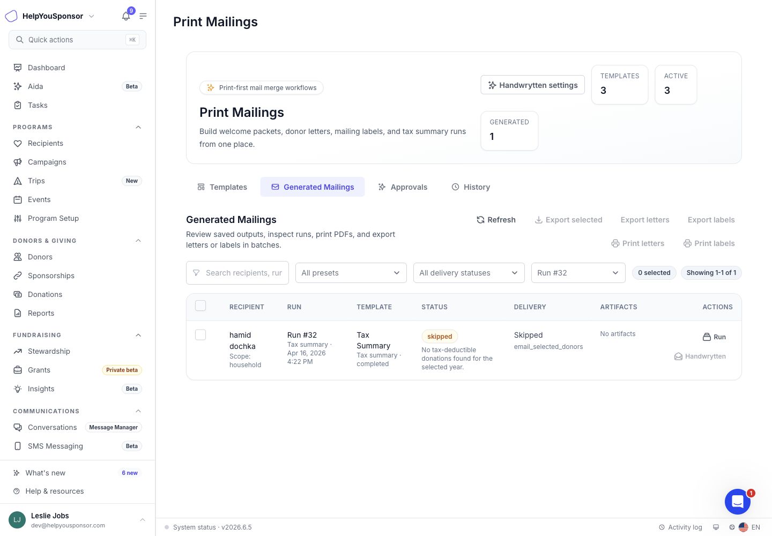Collapse the Communications section
This screenshot has width=772, height=536.
tap(138, 411)
